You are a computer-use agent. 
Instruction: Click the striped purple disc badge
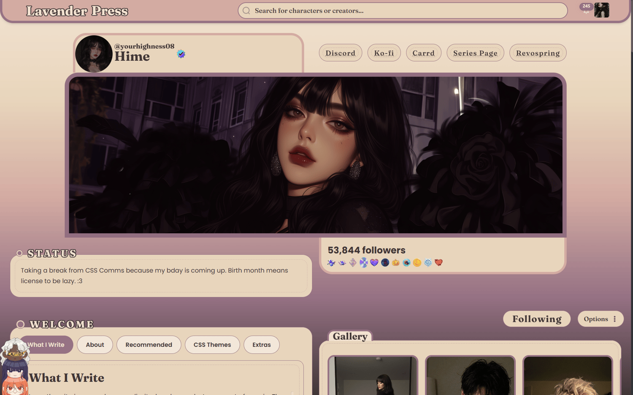pos(364,262)
